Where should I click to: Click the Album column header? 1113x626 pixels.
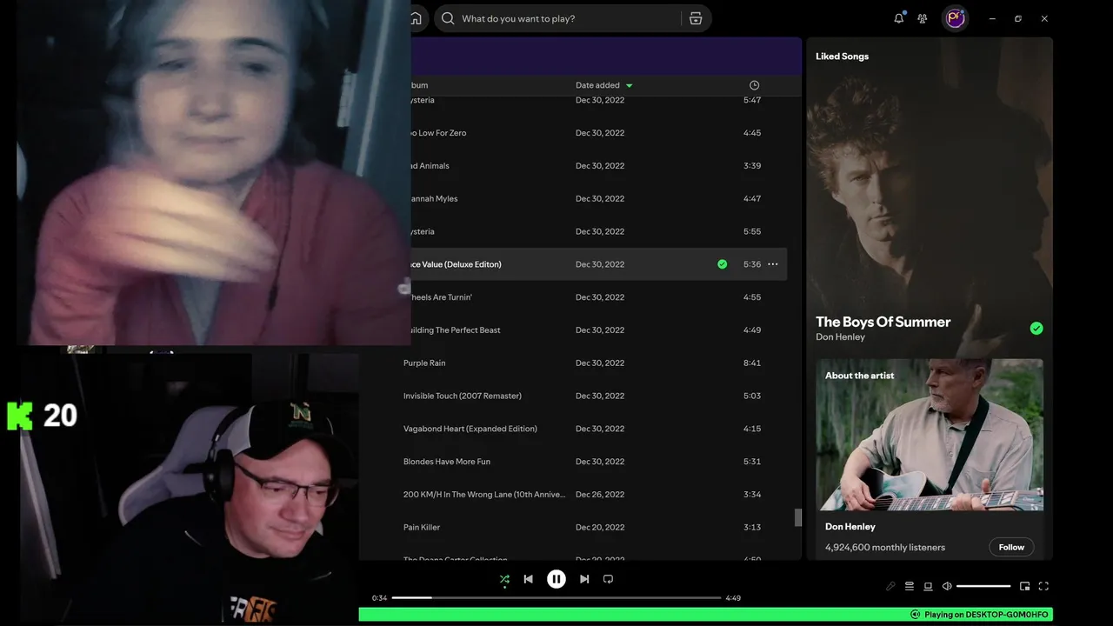click(417, 85)
